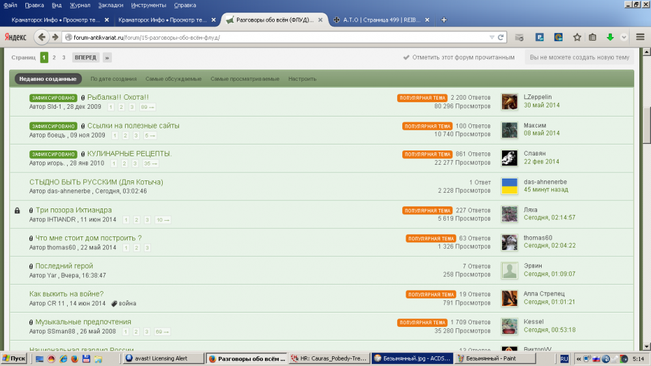Select the Недавно созданные filter
651x366 pixels.
48,79
